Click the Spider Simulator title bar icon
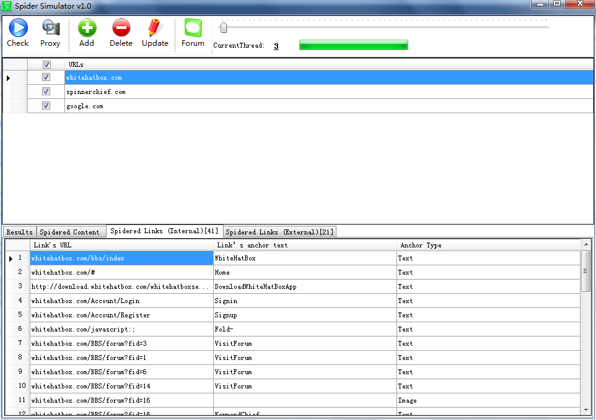 pos(7,5)
